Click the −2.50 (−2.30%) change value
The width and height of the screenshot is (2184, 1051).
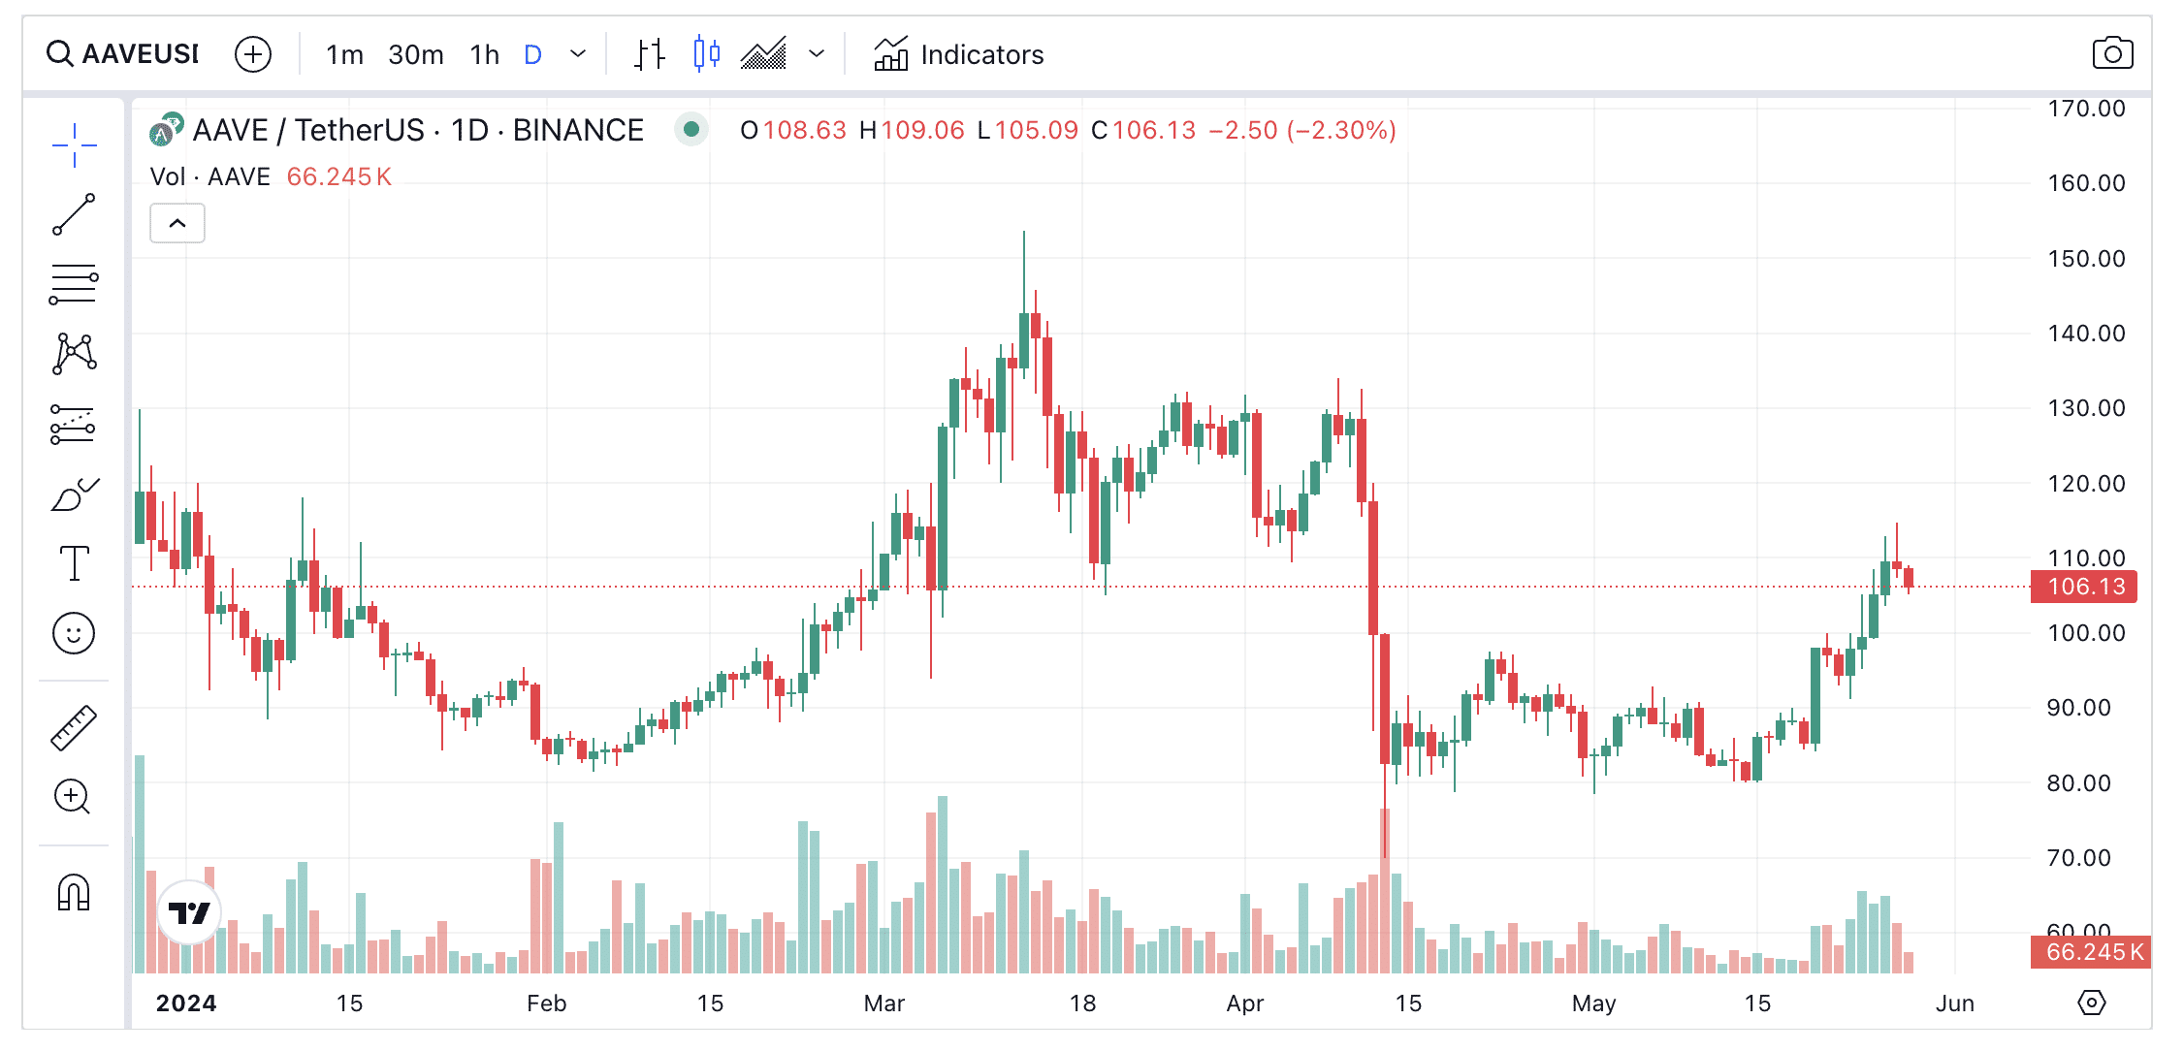[x=1302, y=130]
